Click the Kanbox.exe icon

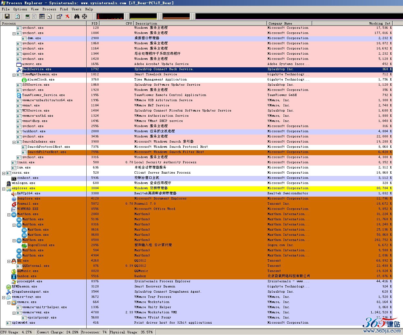(14, 276)
